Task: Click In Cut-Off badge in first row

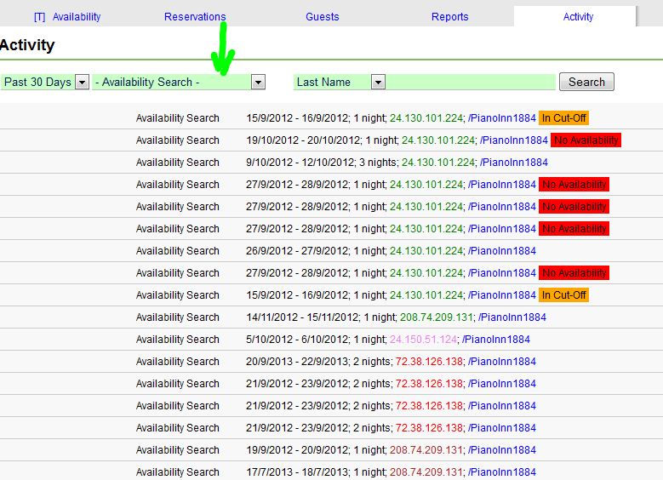Action: tap(563, 118)
